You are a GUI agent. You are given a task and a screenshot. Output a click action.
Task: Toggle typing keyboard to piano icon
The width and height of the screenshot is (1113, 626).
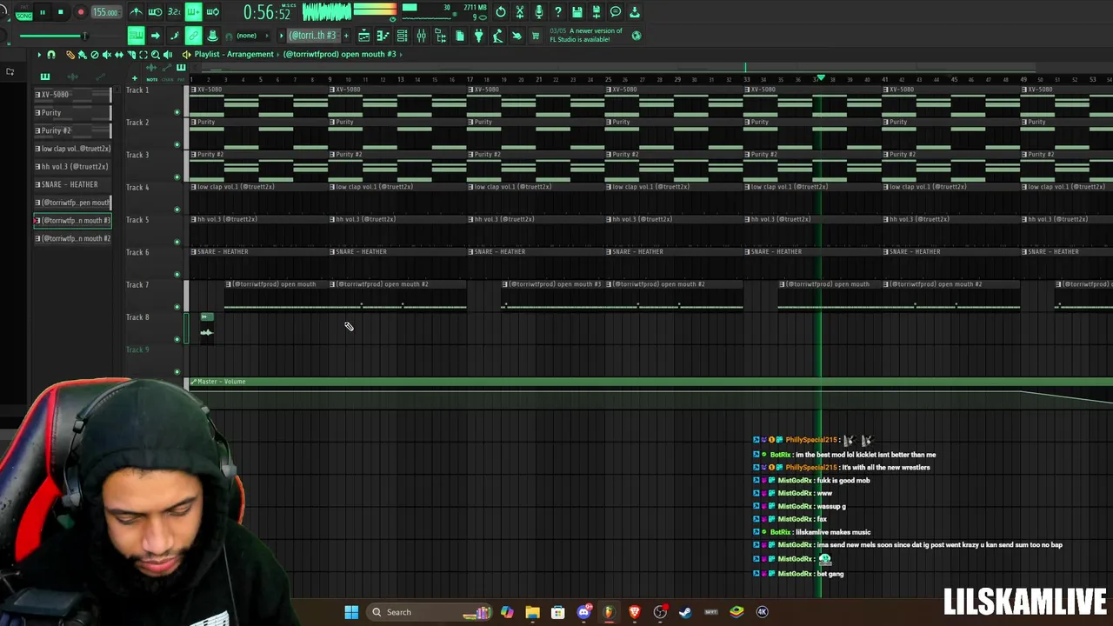click(136, 36)
